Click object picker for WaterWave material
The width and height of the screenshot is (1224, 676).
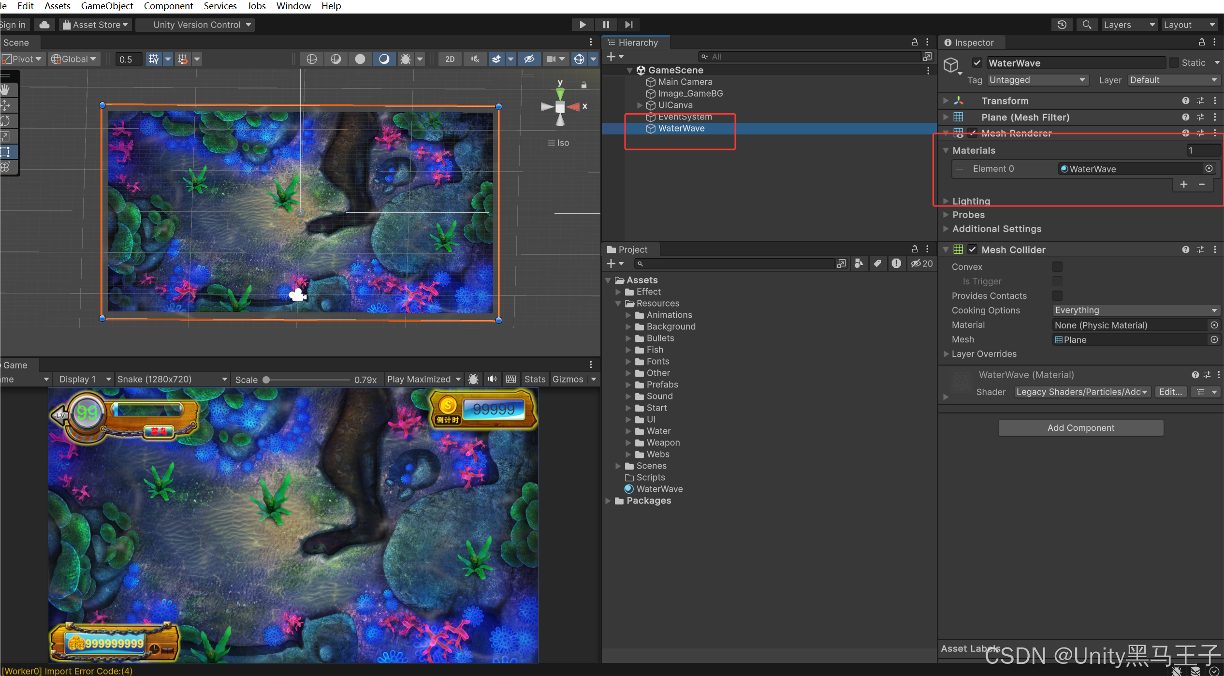coord(1209,168)
